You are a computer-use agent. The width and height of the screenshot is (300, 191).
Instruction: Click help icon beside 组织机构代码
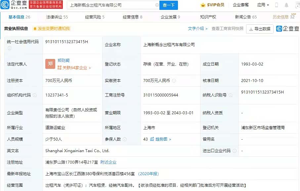click(x=35, y=95)
